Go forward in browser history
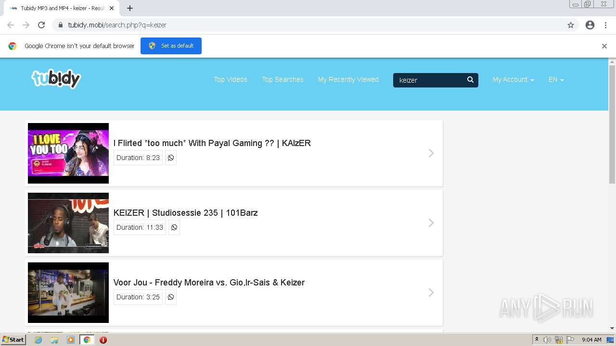This screenshot has width=616, height=346. click(26, 25)
